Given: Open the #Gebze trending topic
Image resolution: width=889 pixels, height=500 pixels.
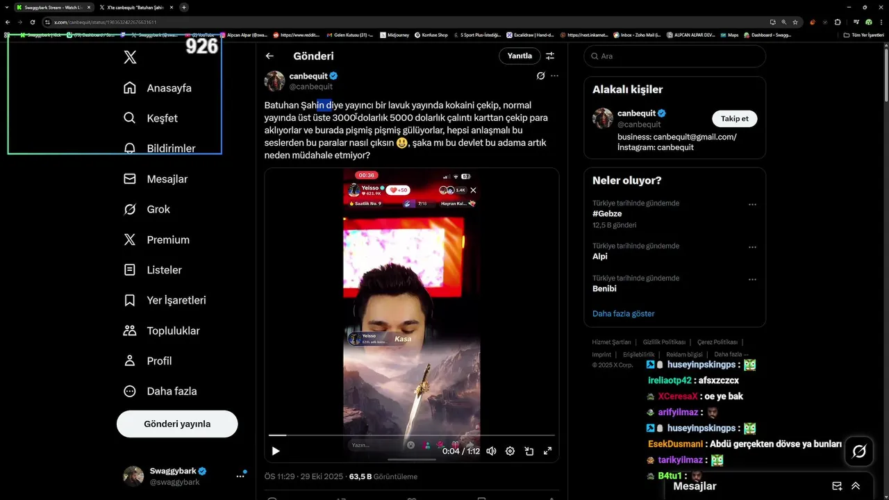Looking at the screenshot, I should point(607,214).
